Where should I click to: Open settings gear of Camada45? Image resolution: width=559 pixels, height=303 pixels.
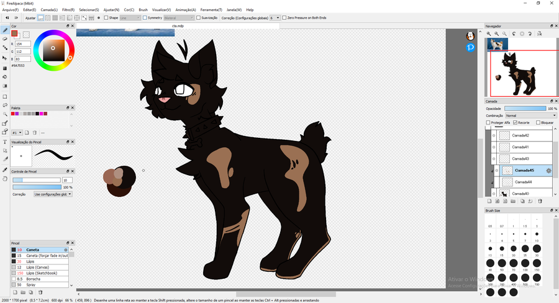[x=548, y=171]
